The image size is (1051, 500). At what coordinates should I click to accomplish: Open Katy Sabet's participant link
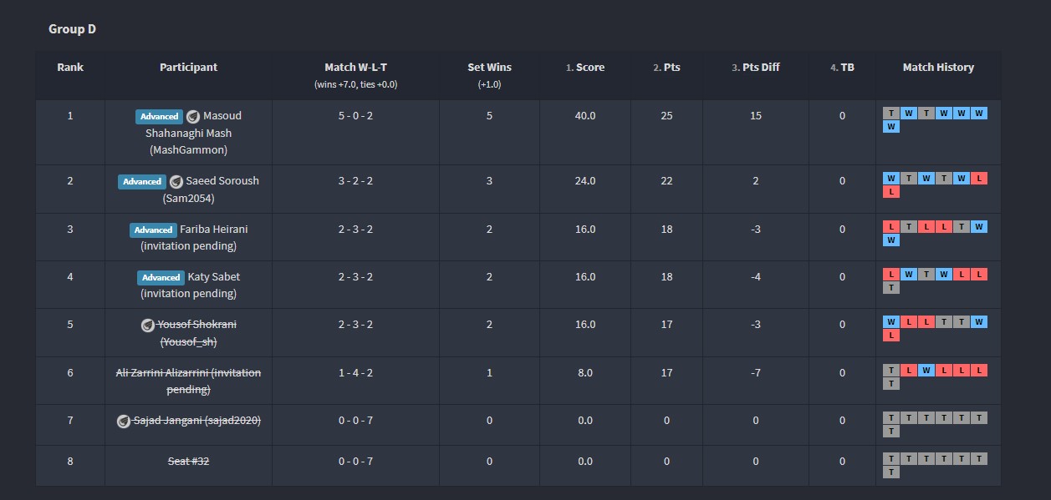coord(213,277)
